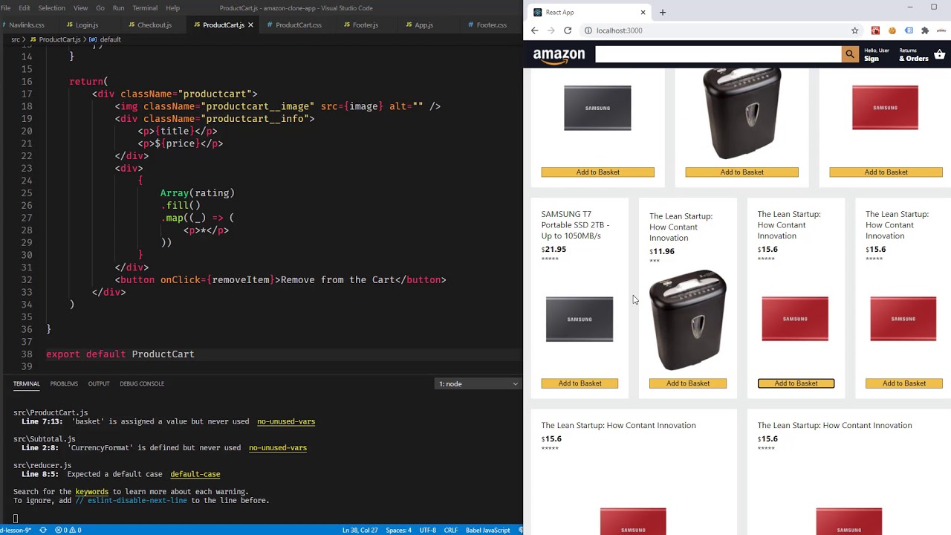Click 'The Lean Startup: How Contant Innovation' bottom-left title
Image resolution: width=951 pixels, height=535 pixels.
pos(618,425)
